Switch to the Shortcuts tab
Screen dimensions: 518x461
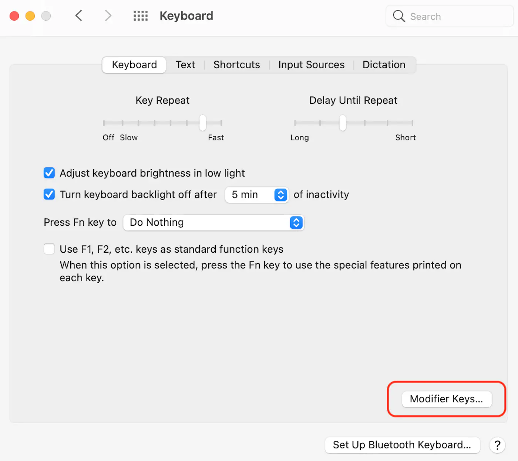coord(236,65)
